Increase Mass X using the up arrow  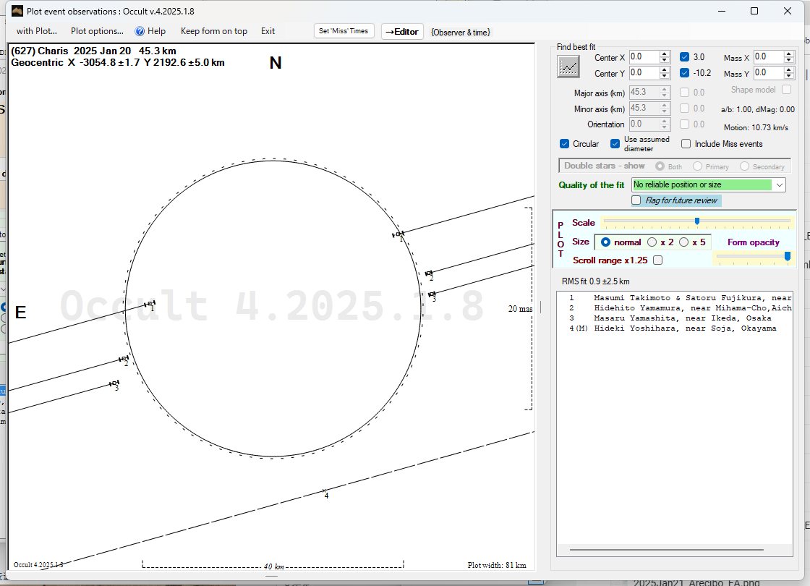pyautogui.click(x=788, y=54)
